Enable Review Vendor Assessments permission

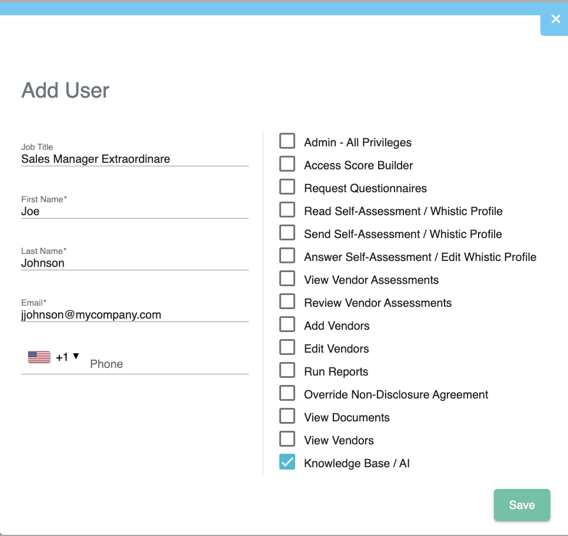coord(287,301)
